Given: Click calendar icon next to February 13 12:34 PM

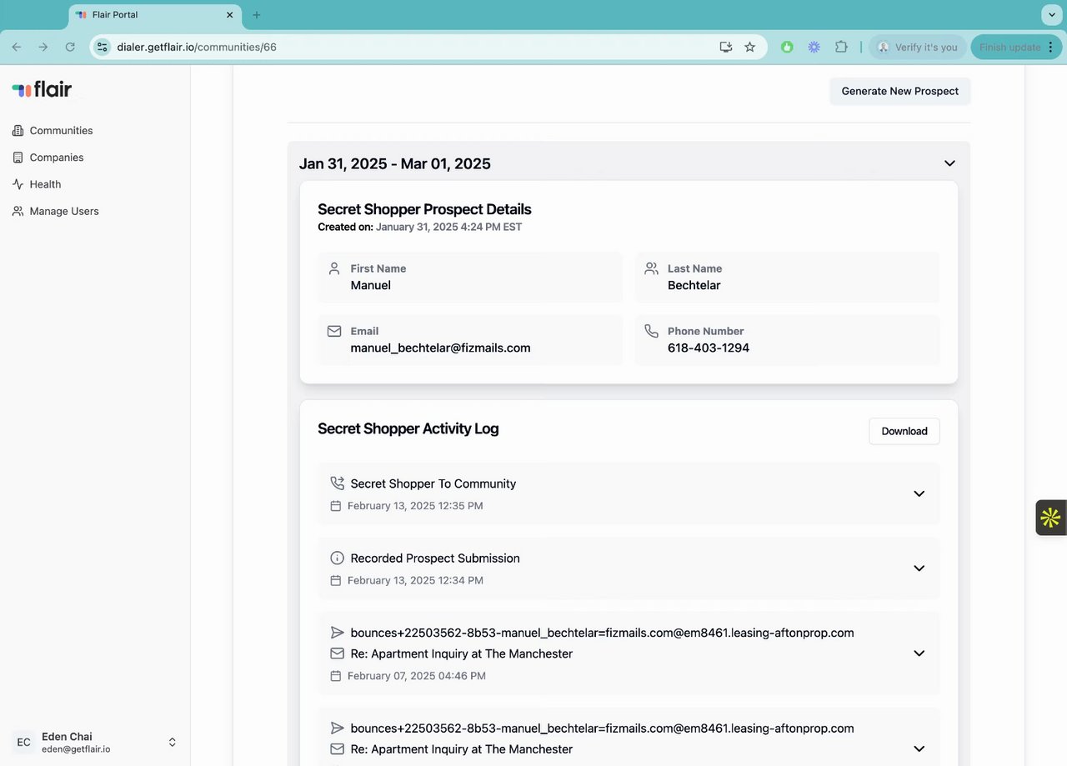Looking at the screenshot, I should click(x=336, y=580).
